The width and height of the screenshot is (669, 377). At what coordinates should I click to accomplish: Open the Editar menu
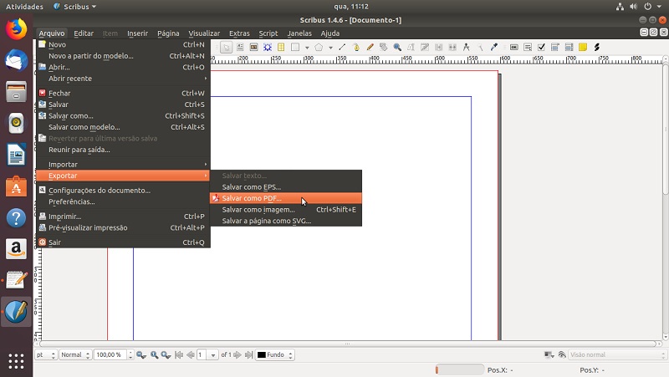coord(84,33)
